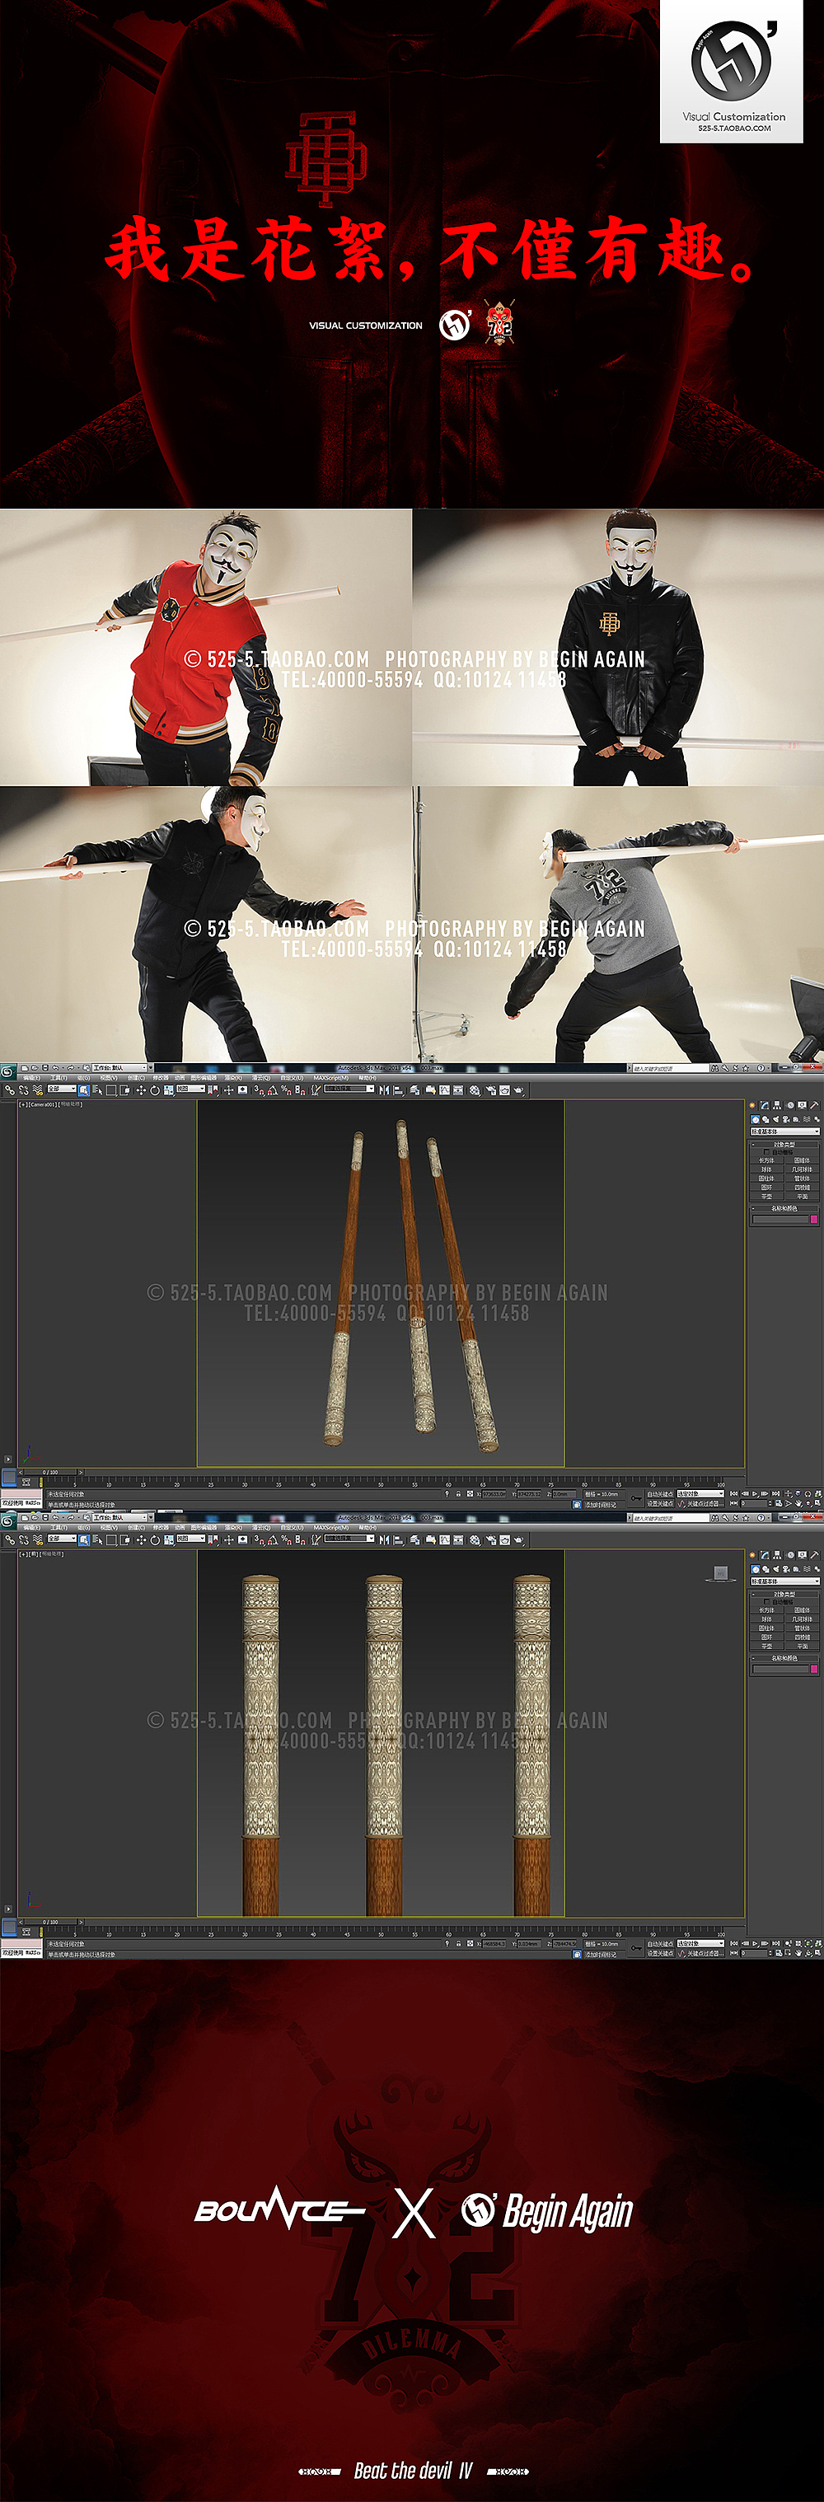Play animation in upper 3ds Max playback controls
The width and height of the screenshot is (824, 2502).
click(755, 1494)
